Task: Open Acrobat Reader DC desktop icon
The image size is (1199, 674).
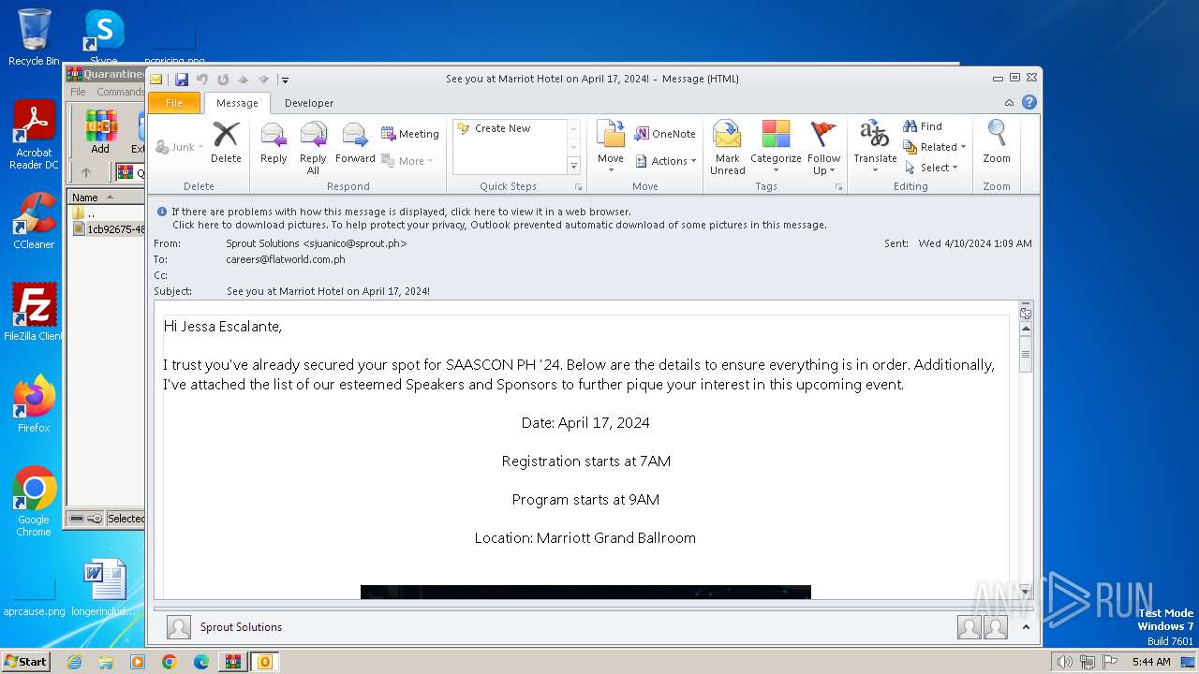Action: (34, 135)
